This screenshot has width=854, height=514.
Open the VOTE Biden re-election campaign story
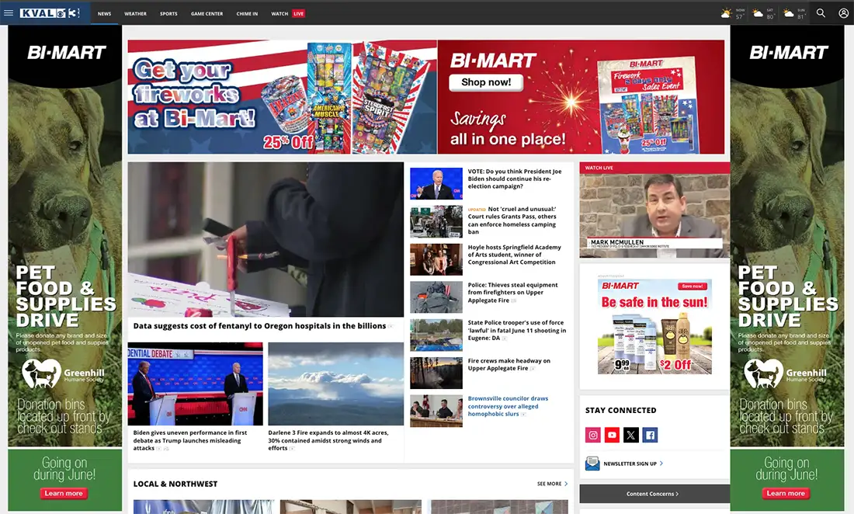point(515,179)
